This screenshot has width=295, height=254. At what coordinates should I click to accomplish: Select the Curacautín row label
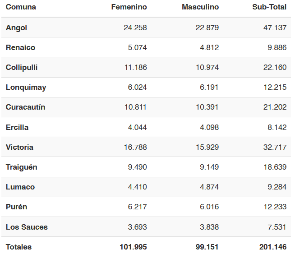(25, 107)
